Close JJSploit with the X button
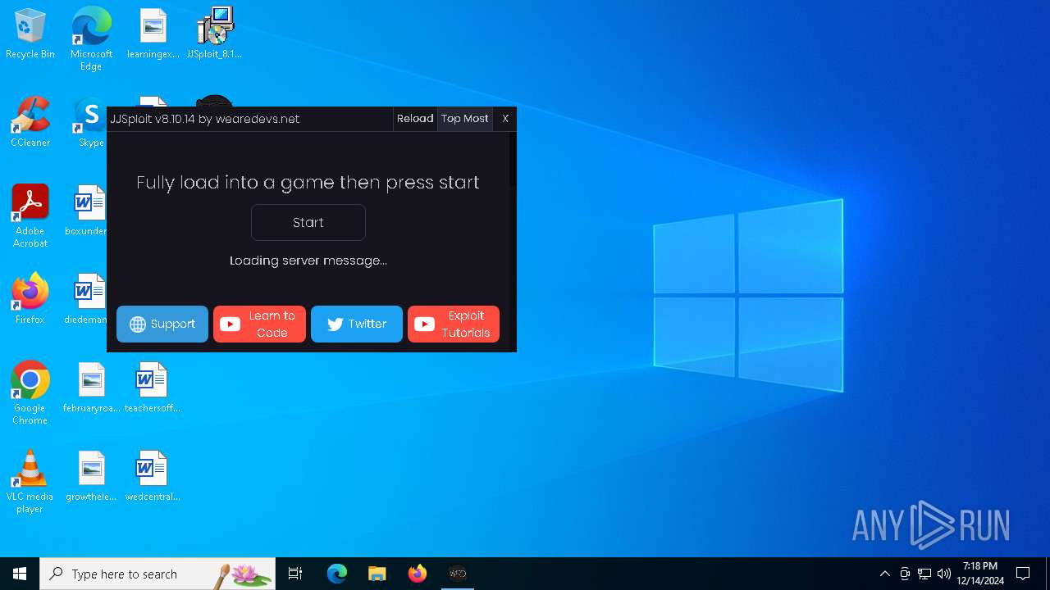This screenshot has width=1050, height=590. coord(505,119)
